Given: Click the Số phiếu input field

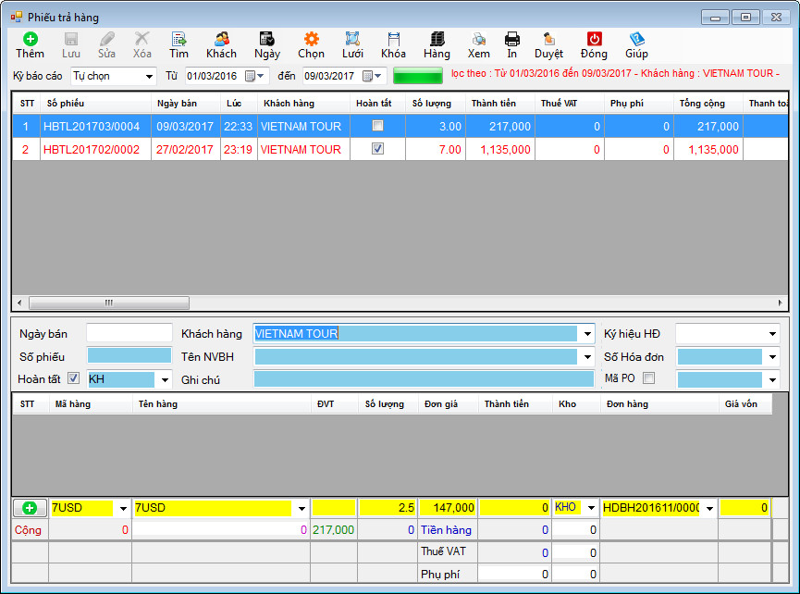Looking at the screenshot, I should point(129,355).
